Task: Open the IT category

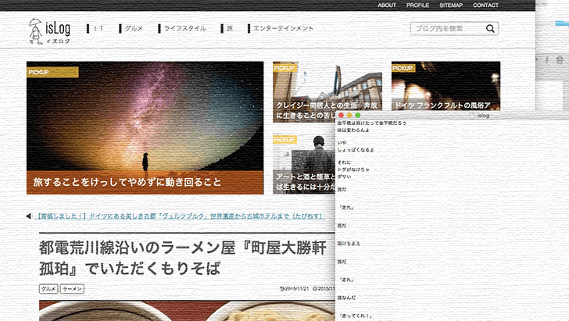Action: (95, 28)
